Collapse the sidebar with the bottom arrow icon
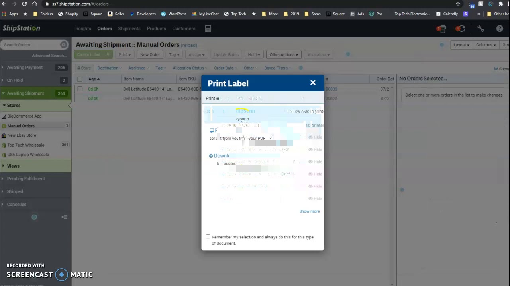This screenshot has height=286, width=510. 65,217
